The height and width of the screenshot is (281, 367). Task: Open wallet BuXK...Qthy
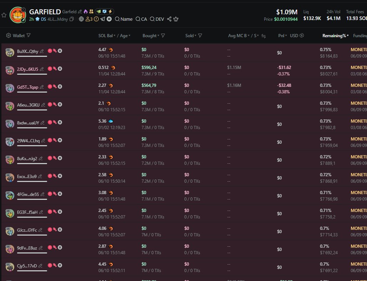[27, 51]
